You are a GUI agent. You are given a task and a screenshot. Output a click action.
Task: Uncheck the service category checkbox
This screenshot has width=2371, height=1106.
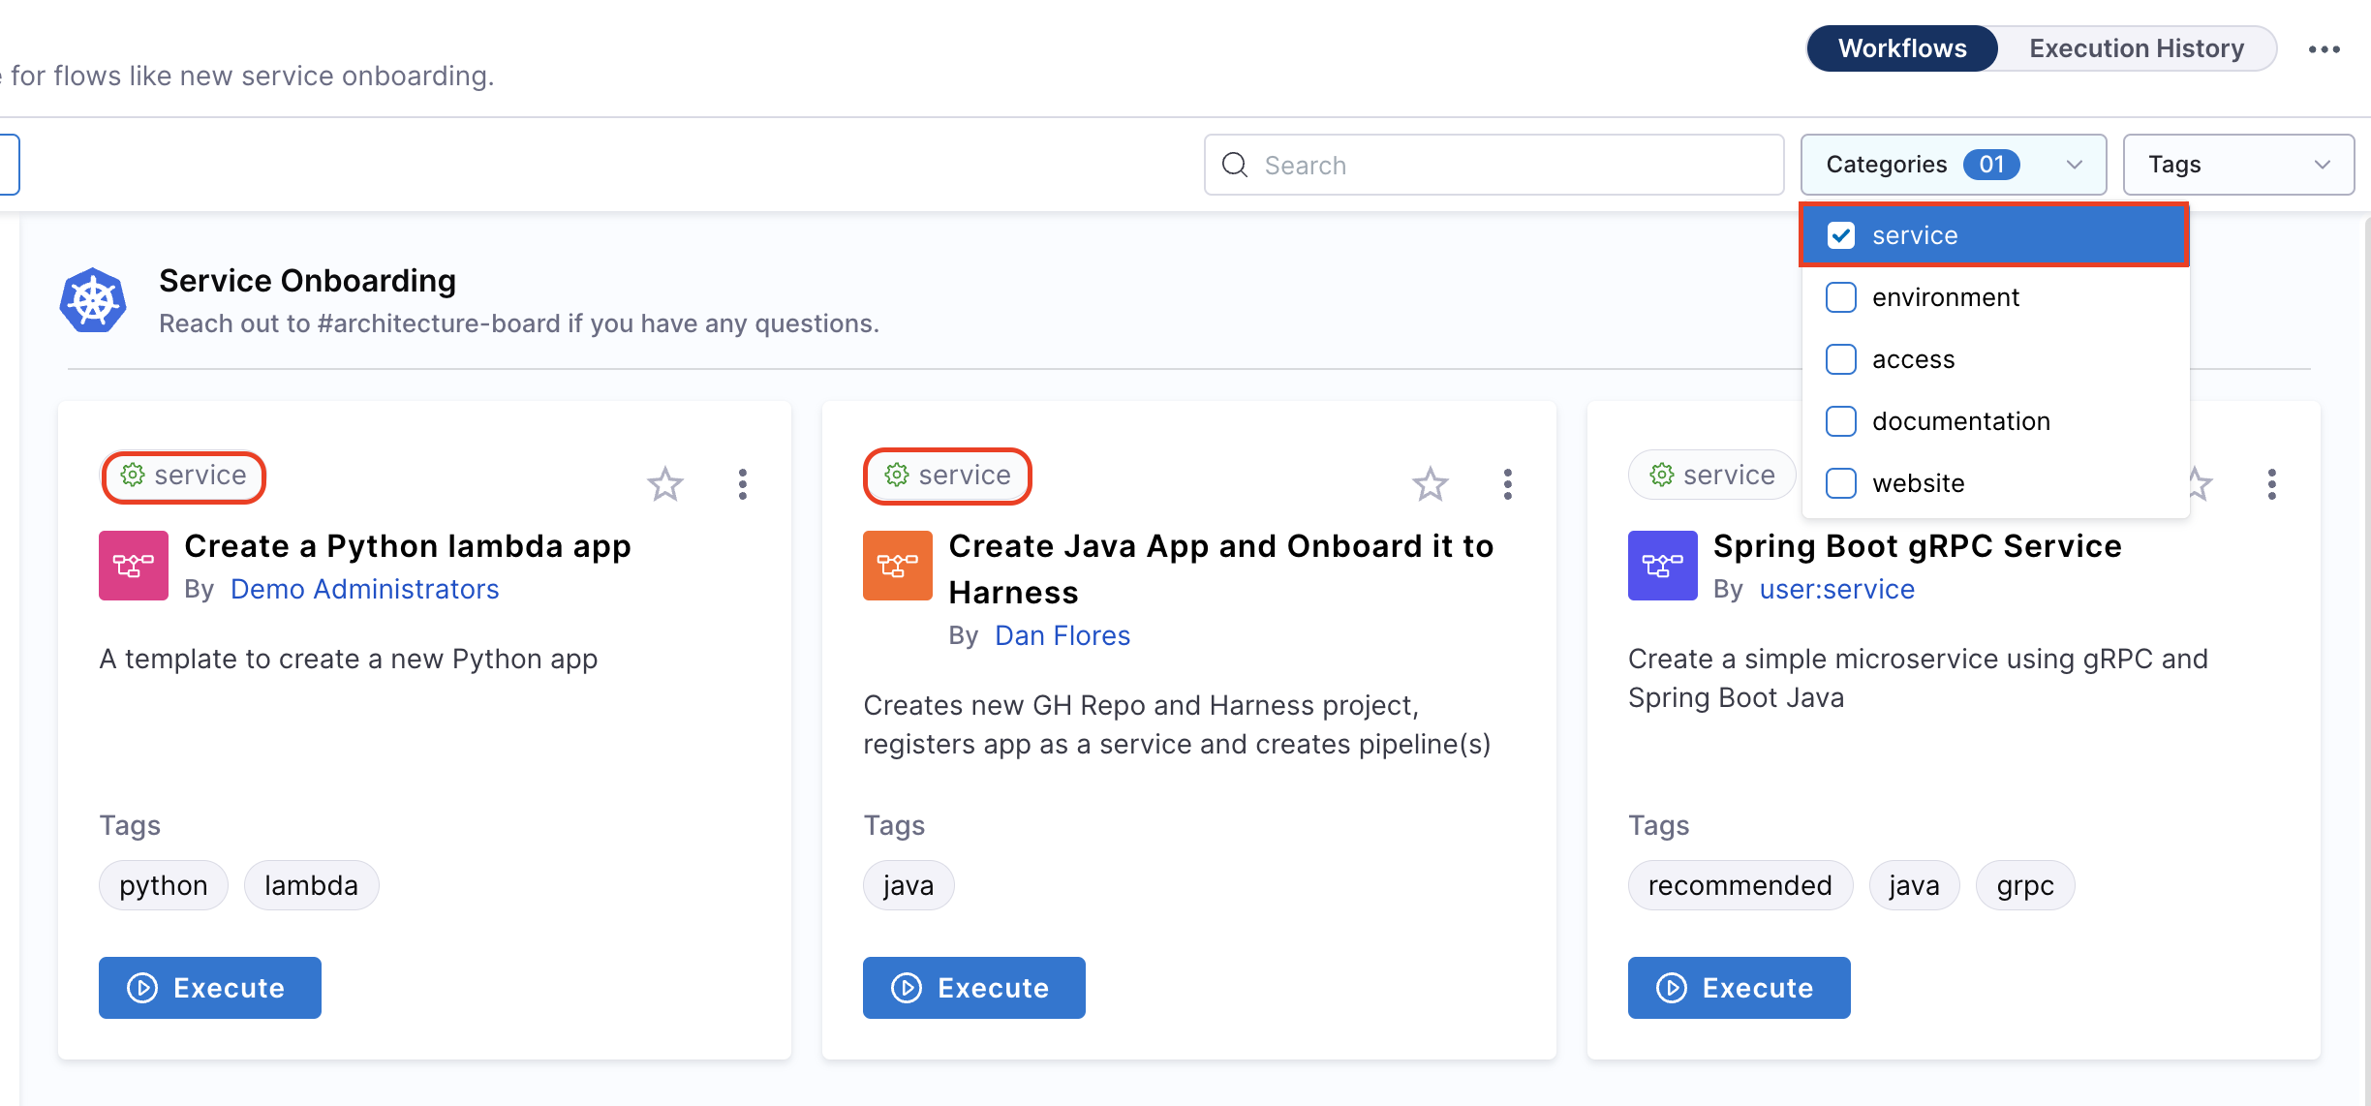point(1841,235)
